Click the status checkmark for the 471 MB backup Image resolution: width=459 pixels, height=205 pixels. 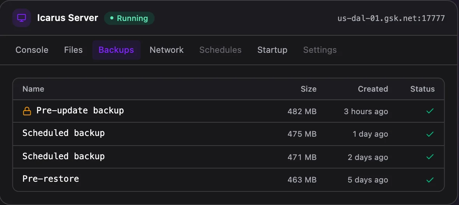pos(430,157)
